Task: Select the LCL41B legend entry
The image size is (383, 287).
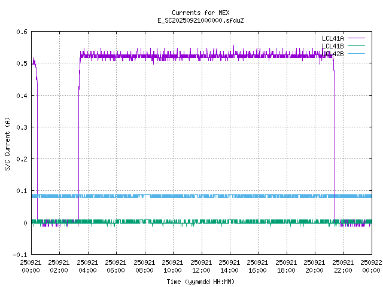Action: tap(333, 46)
